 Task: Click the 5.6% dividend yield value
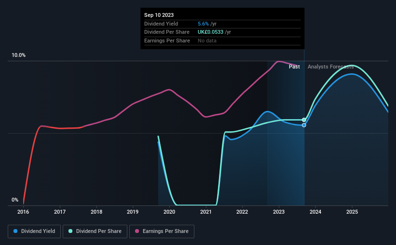coord(203,24)
